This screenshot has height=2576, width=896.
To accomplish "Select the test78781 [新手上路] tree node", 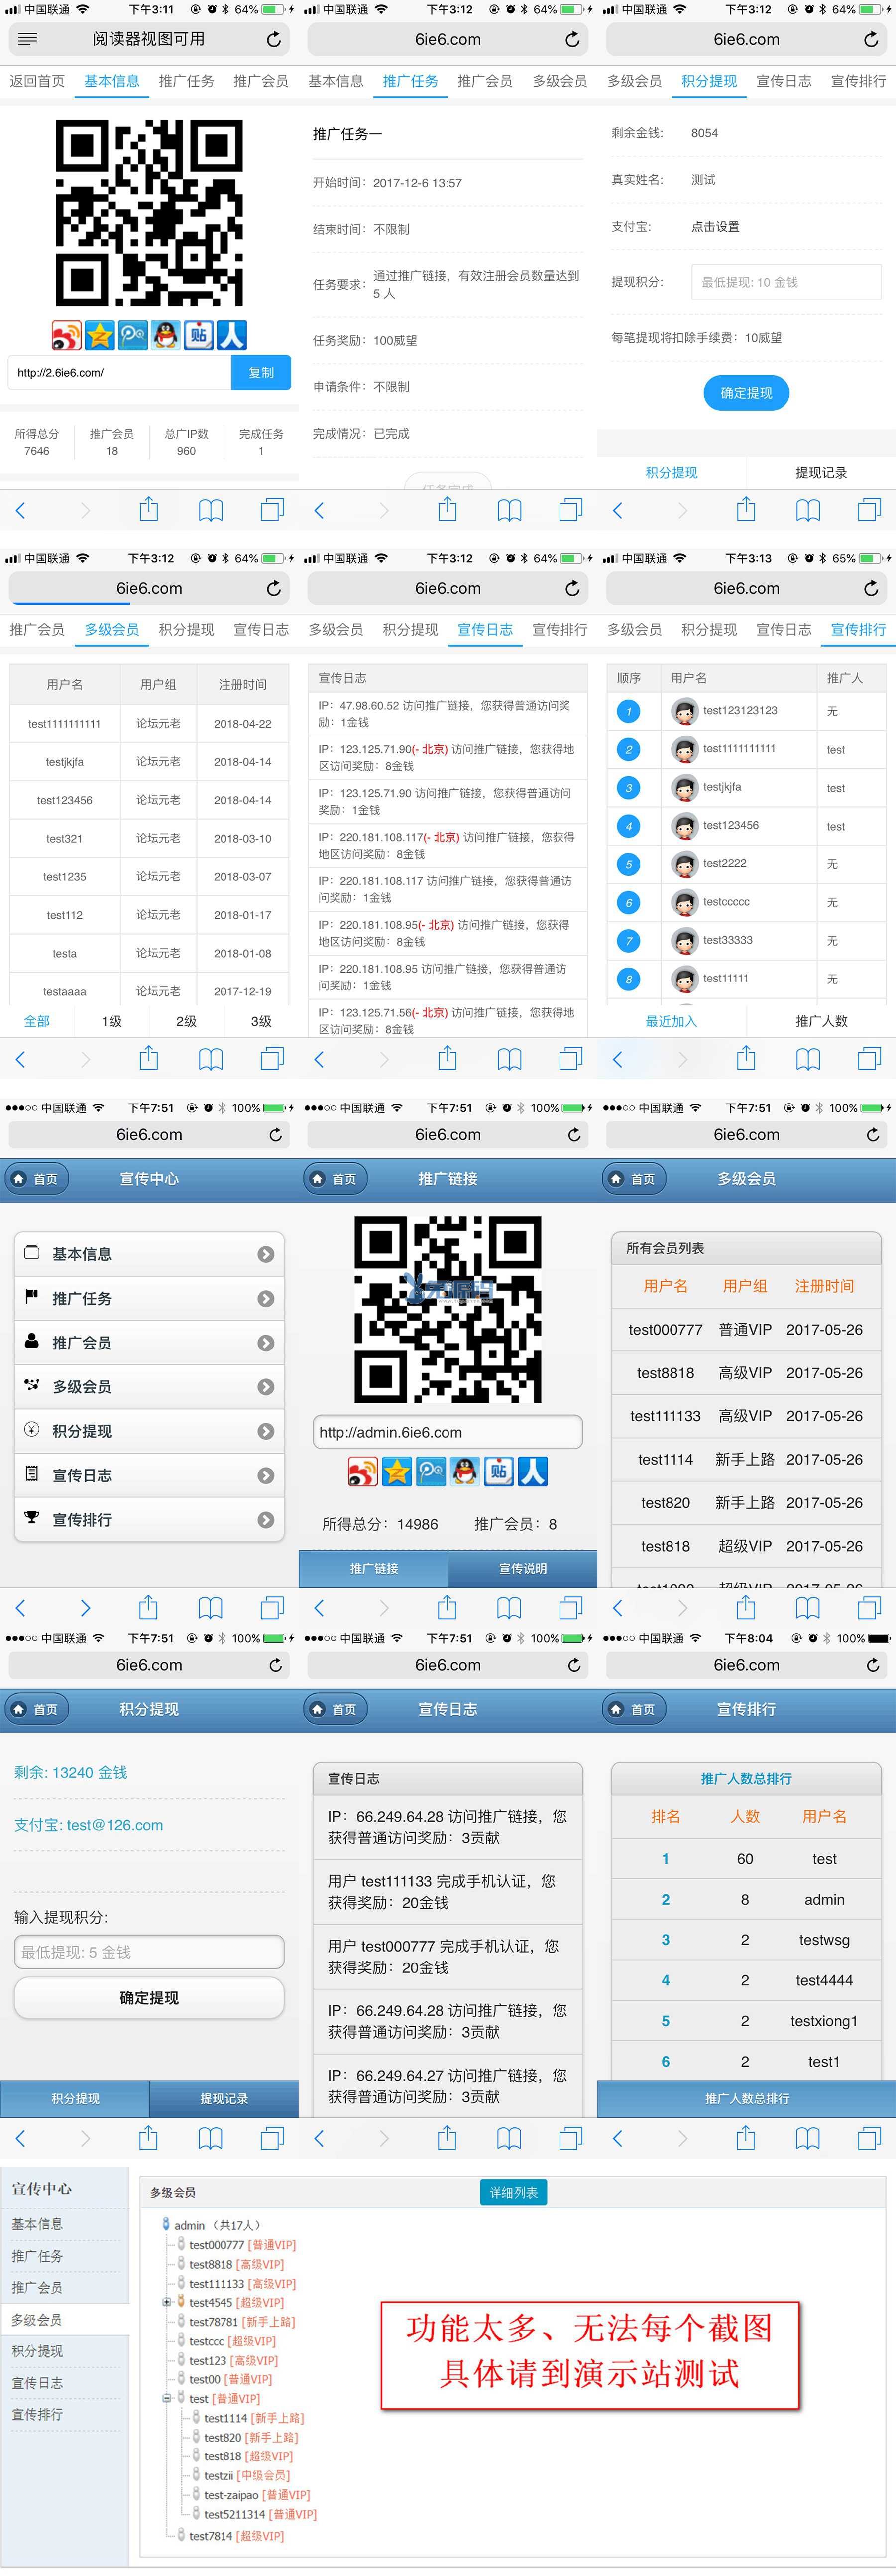I will point(242,2321).
